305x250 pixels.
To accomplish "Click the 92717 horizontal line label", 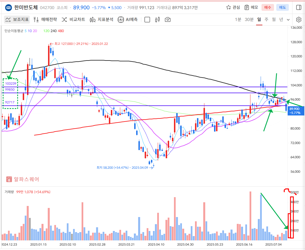I will click(x=10, y=102).
